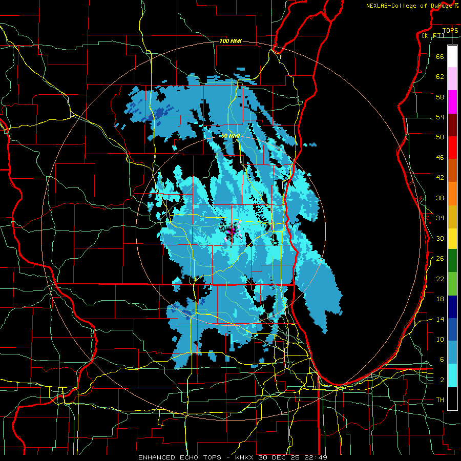The width and height of the screenshot is (461, 461).
Task: Click the light green legend swatch
Action: pyautogui.click(x=452, y=284)
